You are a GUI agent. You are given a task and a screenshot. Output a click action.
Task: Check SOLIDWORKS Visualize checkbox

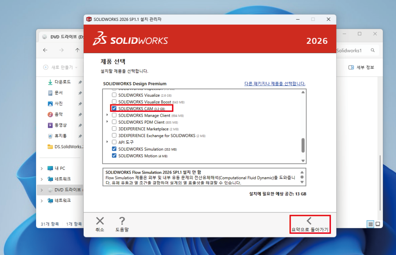click(x=114, y=95)
